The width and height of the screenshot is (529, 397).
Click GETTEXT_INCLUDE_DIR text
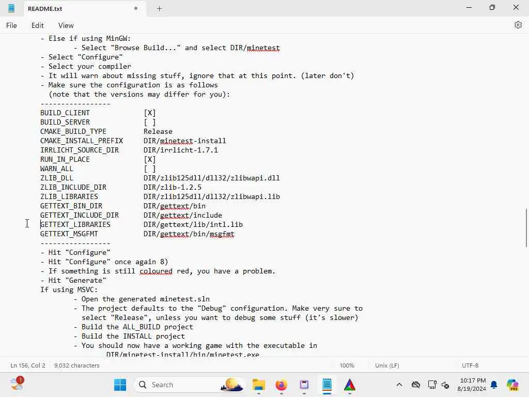[80, 215]
